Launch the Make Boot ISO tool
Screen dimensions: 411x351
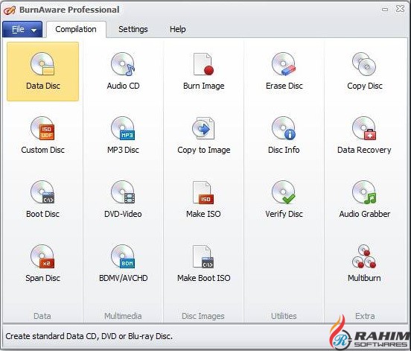(204, 263)
